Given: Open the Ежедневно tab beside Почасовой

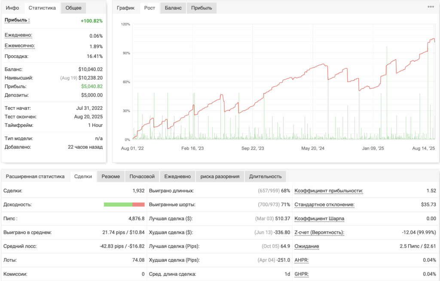Looking at the screenshot, I should (x=177, y=176).
